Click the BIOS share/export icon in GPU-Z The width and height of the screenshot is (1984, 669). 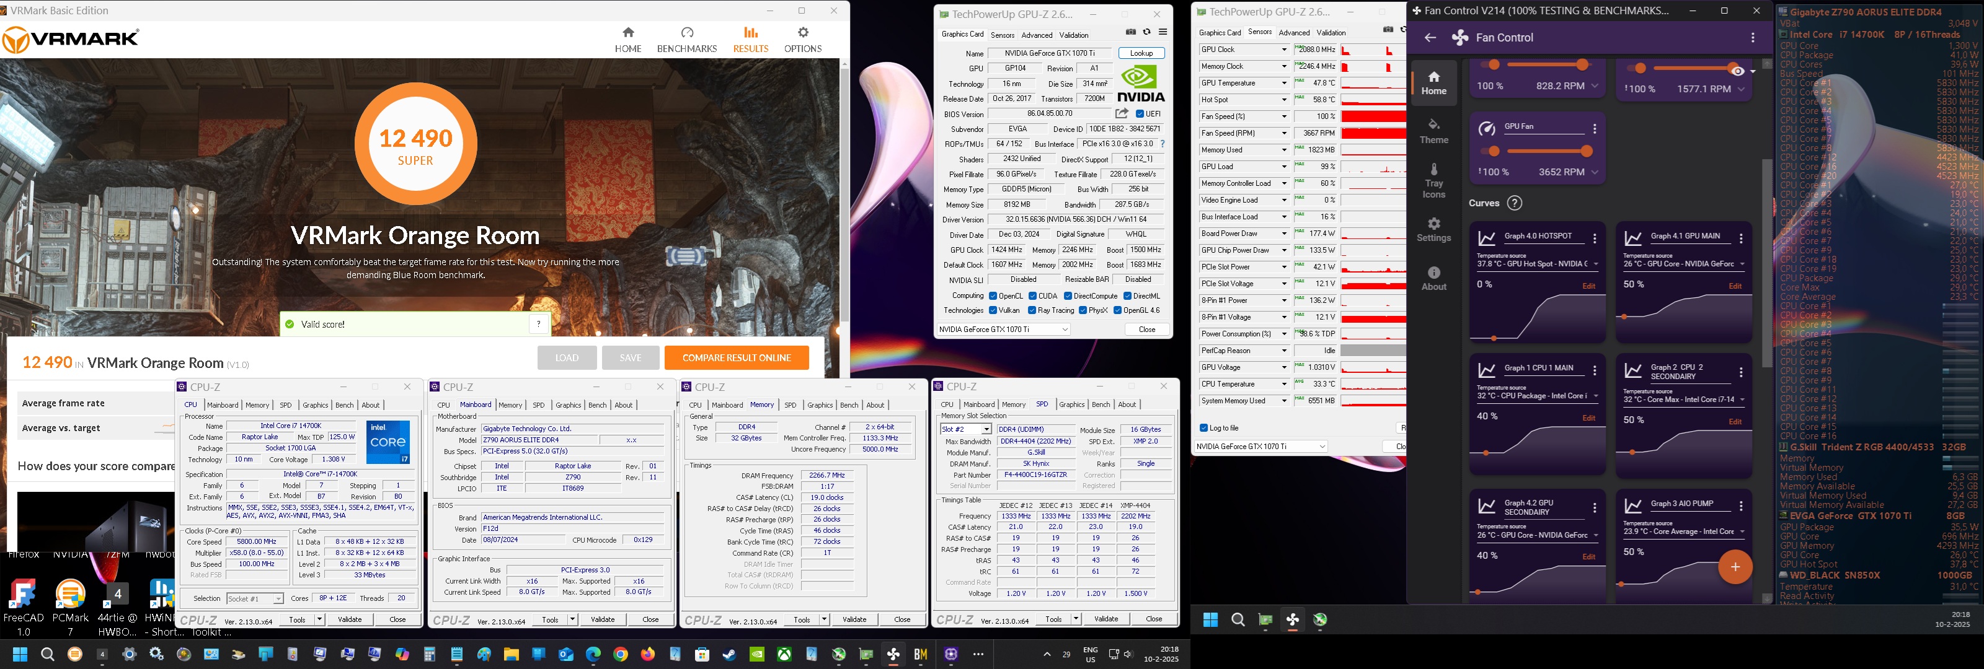coord(1122,114)
